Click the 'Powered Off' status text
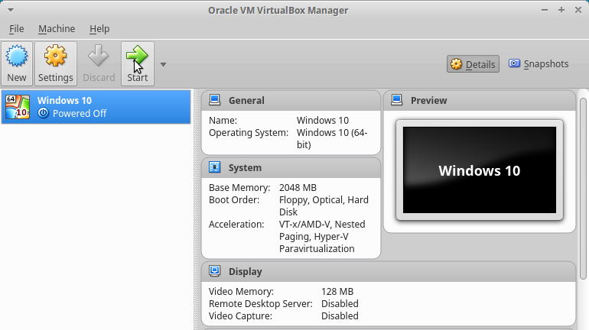Image resolution: width=589 pixels, height=330 pixels. click(80, 113)
